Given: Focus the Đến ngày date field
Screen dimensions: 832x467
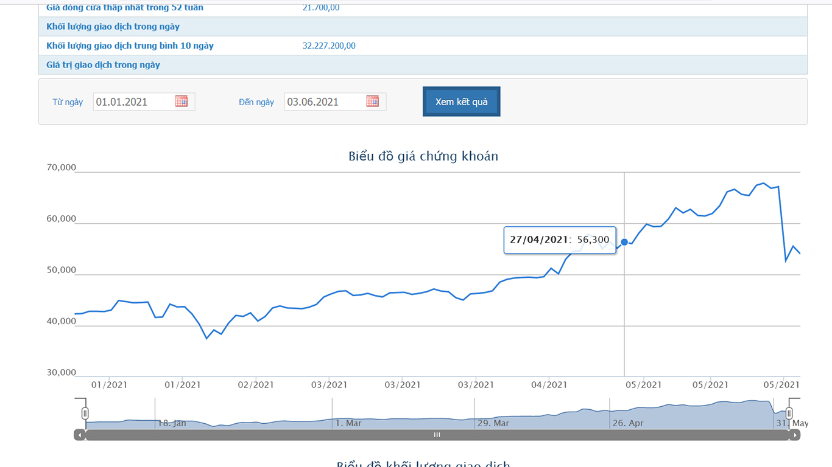Looking at the screenshot, I should point(325,102).
